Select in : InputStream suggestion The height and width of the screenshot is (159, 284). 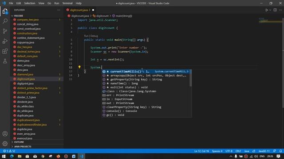click(x=146, y=99)
